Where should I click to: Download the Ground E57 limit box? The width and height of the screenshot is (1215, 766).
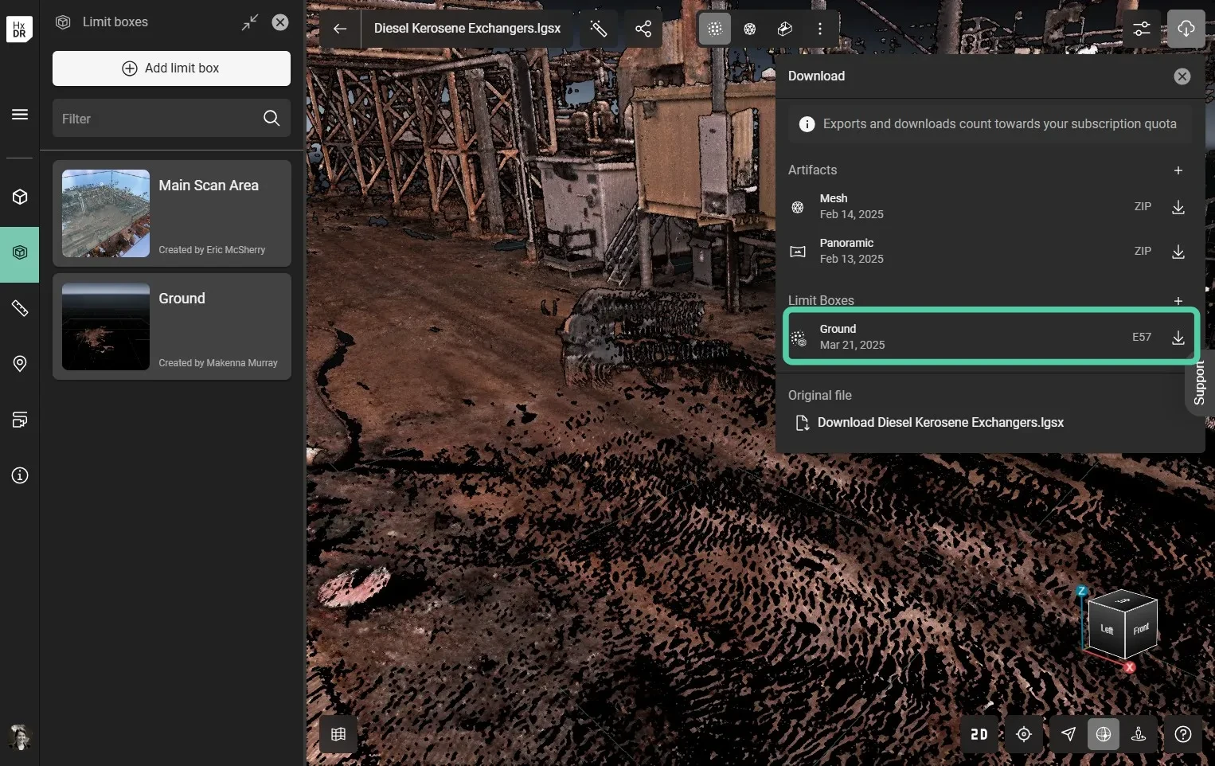(1178, 338)
